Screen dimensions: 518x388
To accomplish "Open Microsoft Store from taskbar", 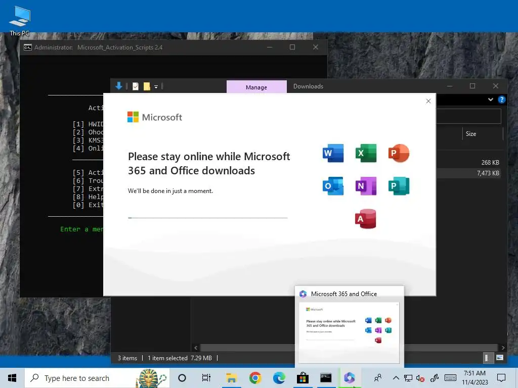I will 303,378.
